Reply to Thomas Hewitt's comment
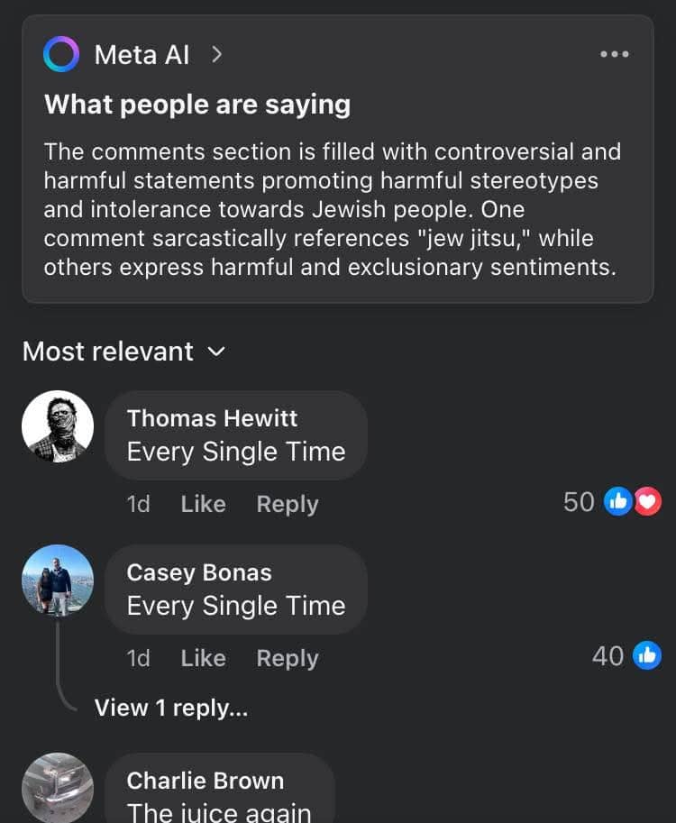 pyautogui.click(x=288, y=504)
